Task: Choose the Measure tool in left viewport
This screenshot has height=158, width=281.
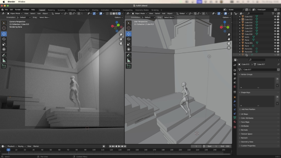Action: pyautogui.click(x=4, y=60)
